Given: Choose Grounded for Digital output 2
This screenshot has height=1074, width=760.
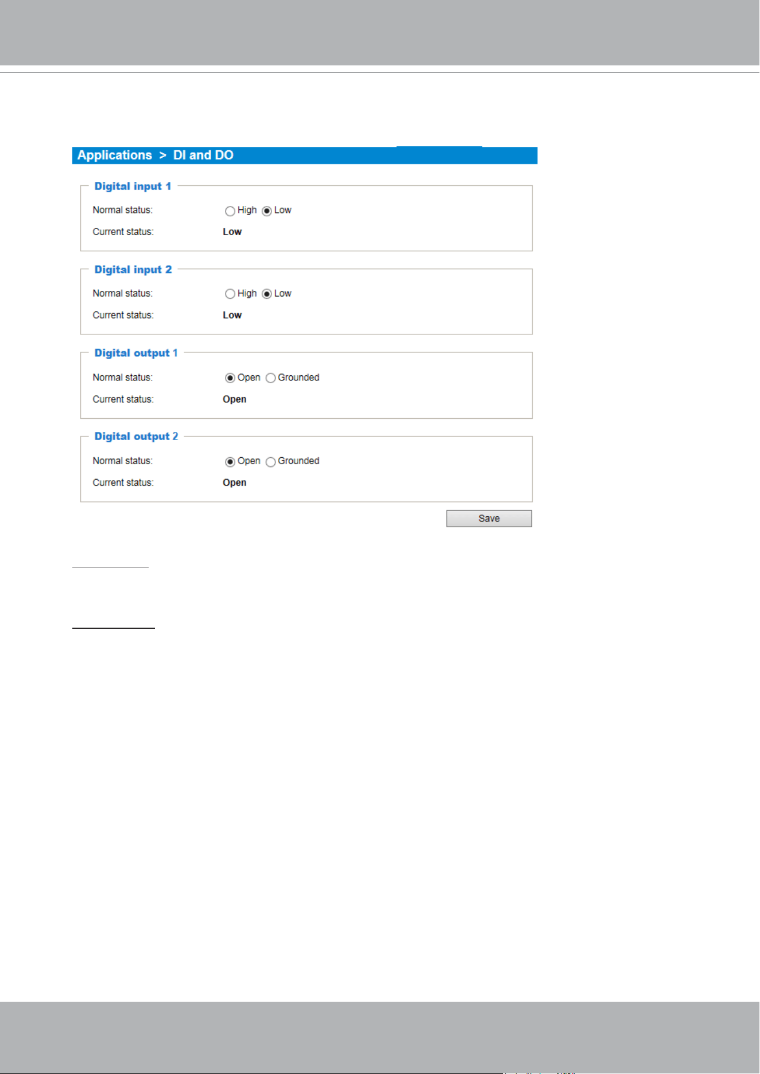Looking at the screenshot, I should (x=271, y=462).
